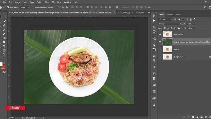
Task: Uncheck the Auto-Select checkbox
Action: pos(8,7)
